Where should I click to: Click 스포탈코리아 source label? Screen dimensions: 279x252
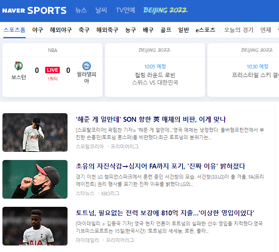[89, 147]
